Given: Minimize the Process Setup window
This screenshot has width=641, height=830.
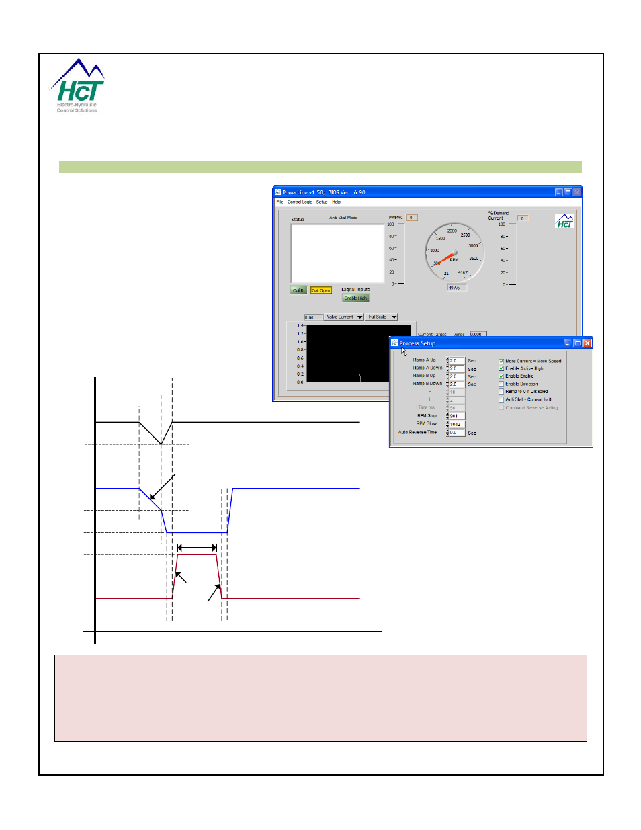Looking at the screenshot, I should [568, 343].
